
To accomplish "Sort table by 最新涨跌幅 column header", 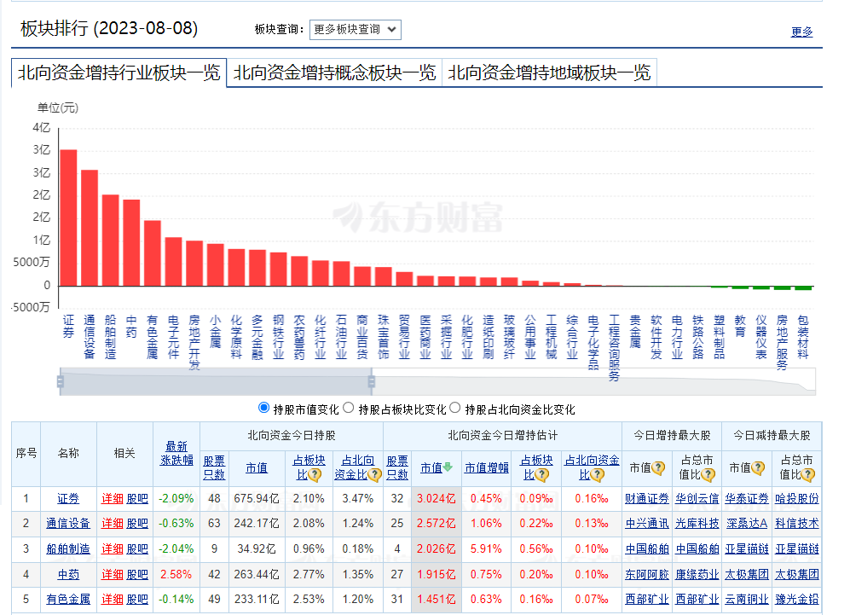I will tap(175, 453).
